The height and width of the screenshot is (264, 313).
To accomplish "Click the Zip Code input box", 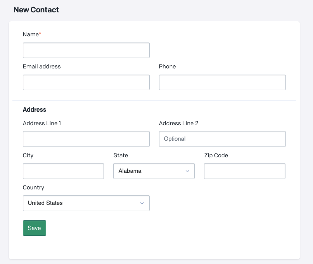I will point(244,171).
